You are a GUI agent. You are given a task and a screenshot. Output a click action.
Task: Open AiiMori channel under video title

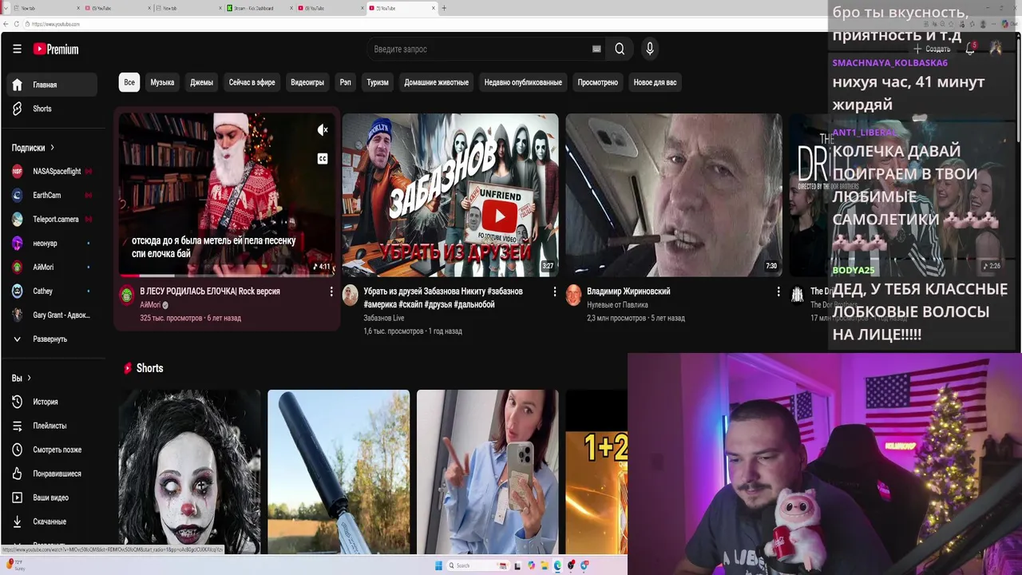[x=150, y=305]
